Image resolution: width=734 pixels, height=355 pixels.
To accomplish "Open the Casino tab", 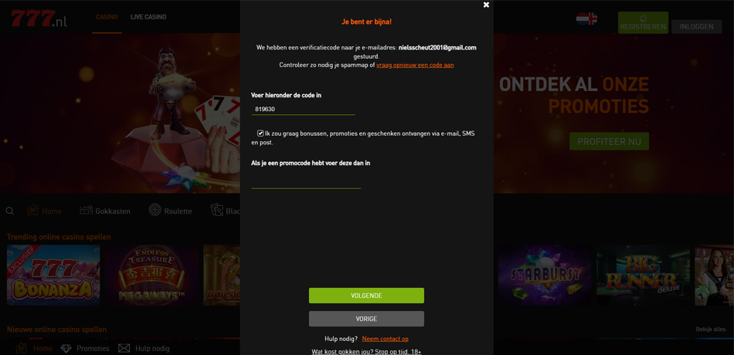I will point(107,17).
